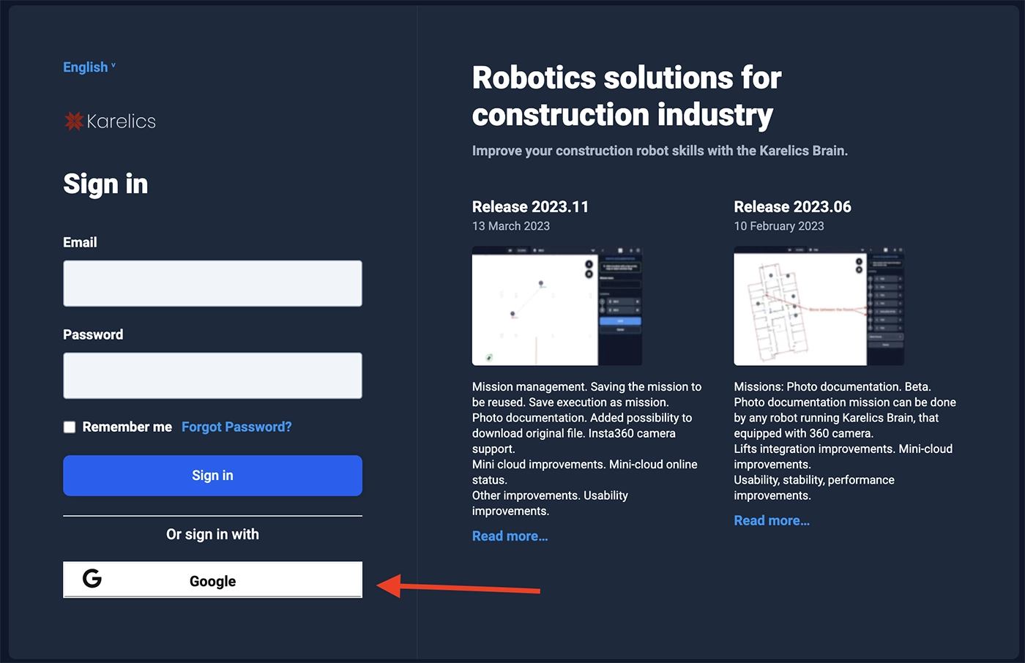Image resolution: width=1025 pixels, height=663 pixels.
Task: Click the 10 February 2023 date
Action: (x=779, y=226)
